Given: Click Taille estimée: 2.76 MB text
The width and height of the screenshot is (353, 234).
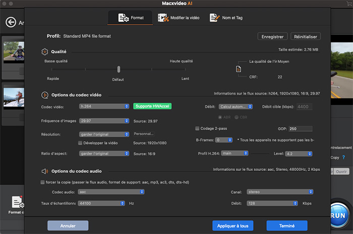Looking at the screenshot, I should (x=298, y=49).
